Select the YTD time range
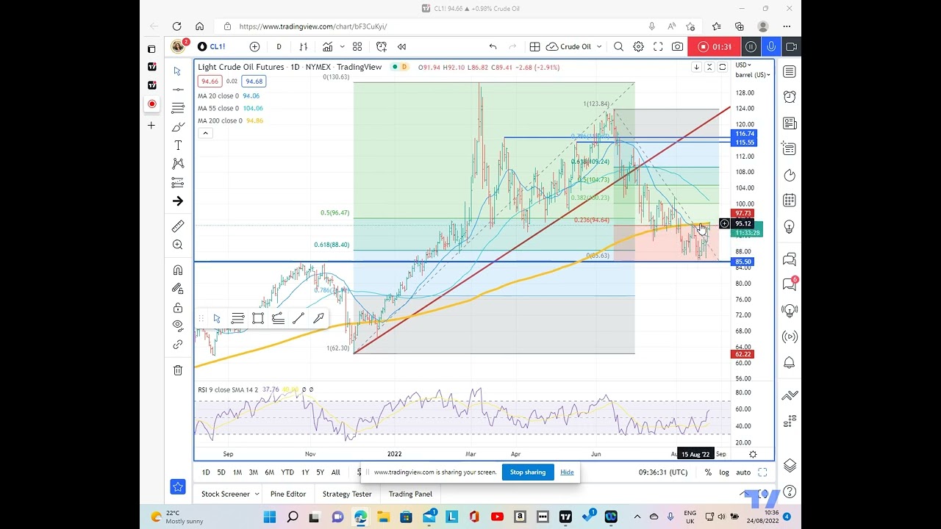Screen dimensions: 941x529 (287, 472)
